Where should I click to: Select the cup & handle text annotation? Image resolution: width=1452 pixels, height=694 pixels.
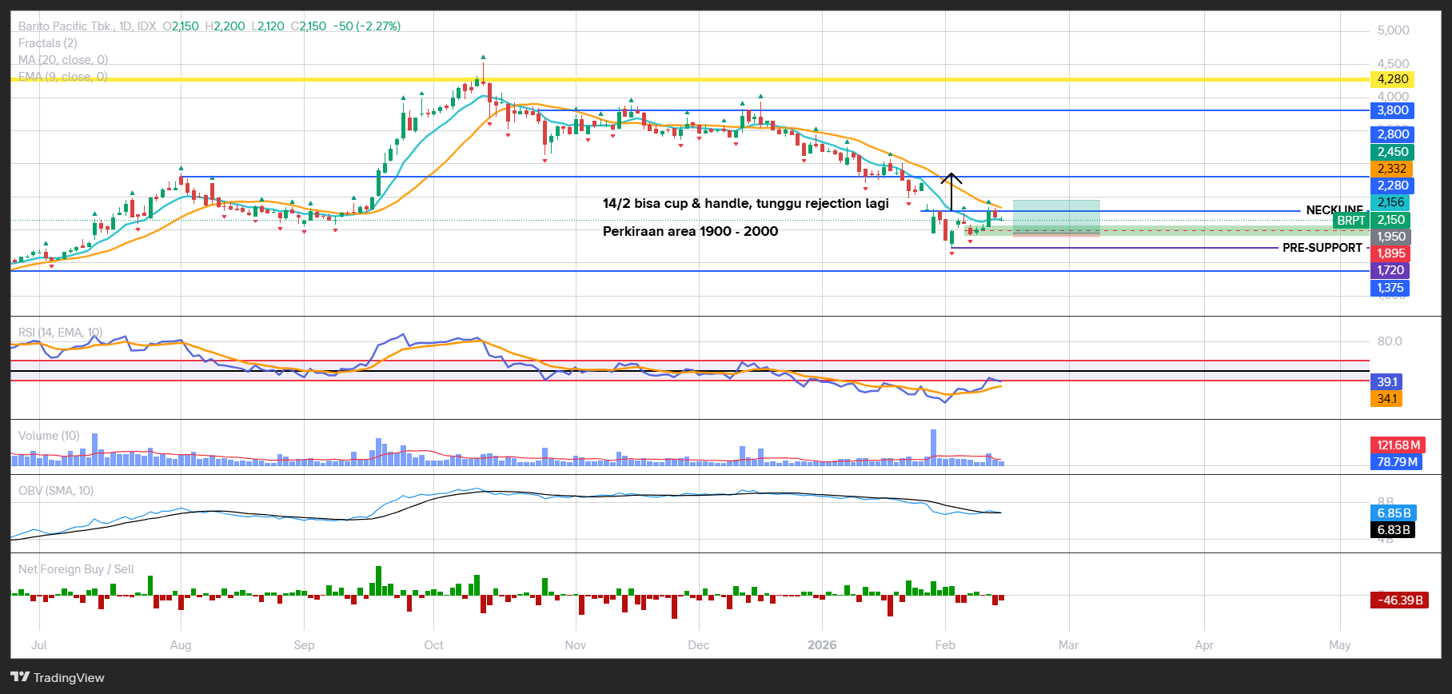tap(745, 204)
